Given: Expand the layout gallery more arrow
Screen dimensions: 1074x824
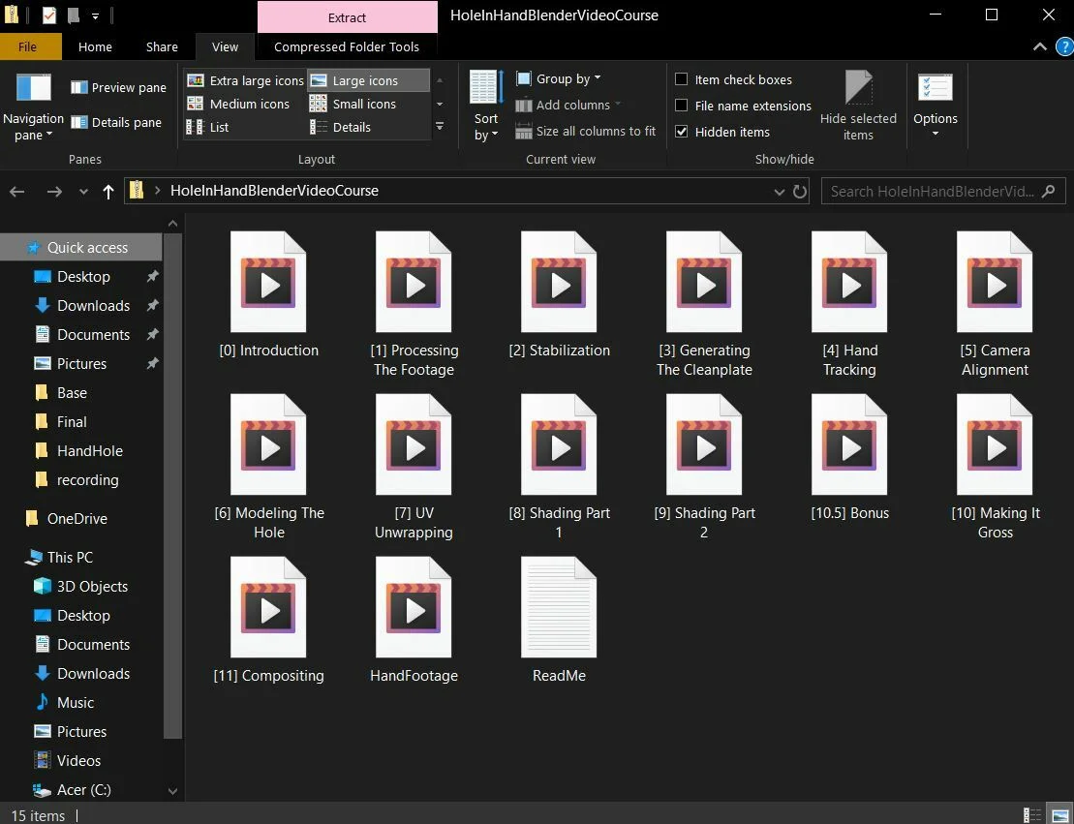Looking at the screenshot, I should [440, 126].
